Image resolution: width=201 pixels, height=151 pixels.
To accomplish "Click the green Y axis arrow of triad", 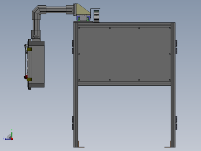I will pos(12,135).
